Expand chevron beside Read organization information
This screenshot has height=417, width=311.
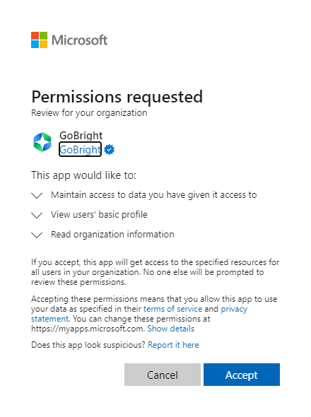click(37, 235)
